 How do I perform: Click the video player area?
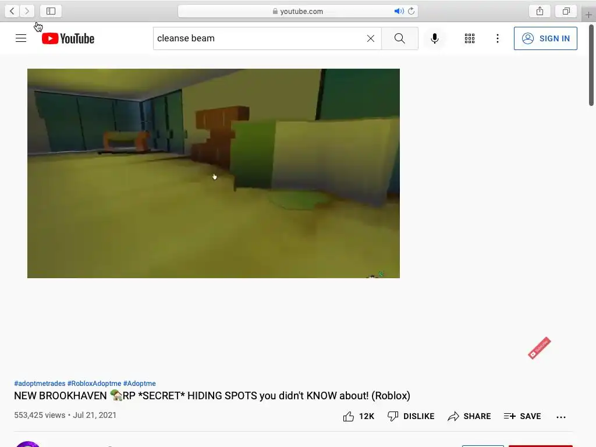point(213,173)
